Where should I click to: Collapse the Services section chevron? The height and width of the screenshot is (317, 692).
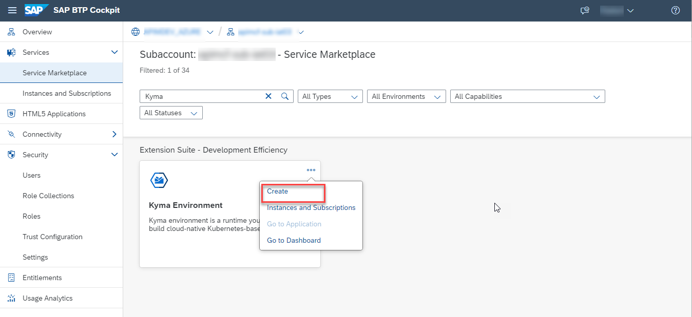(114, 52)
